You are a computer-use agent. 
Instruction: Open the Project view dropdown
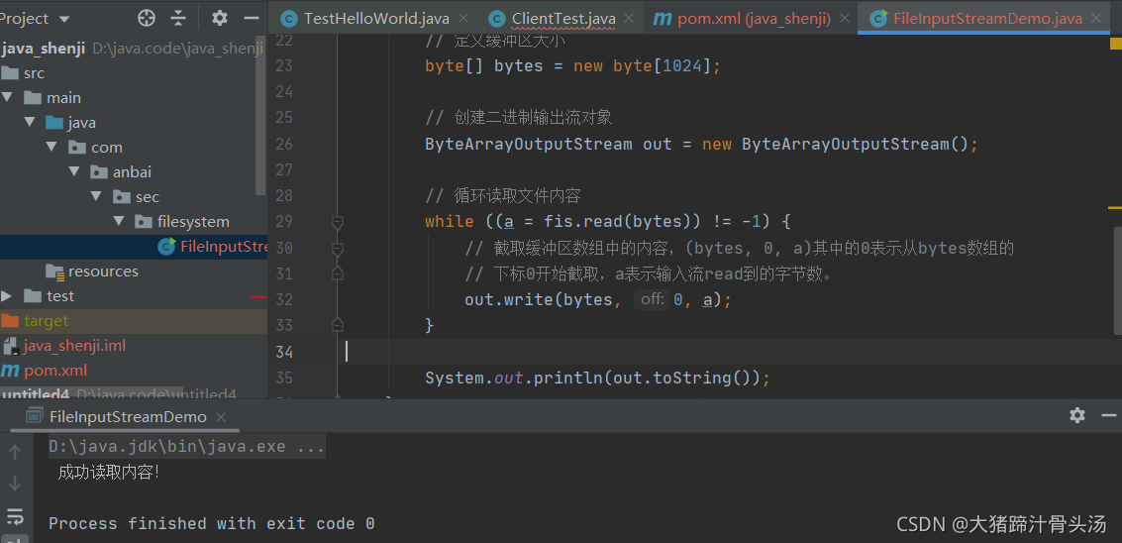click(x=65, y=19)
